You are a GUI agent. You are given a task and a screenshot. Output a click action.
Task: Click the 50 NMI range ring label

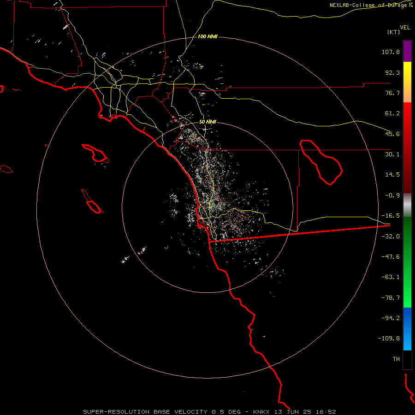point(207,122)
